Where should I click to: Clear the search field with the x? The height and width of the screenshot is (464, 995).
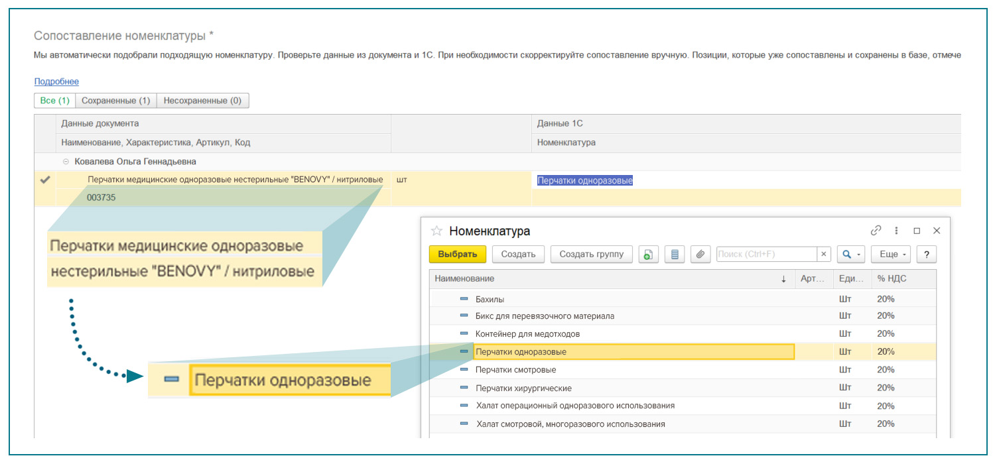[823, 255]
